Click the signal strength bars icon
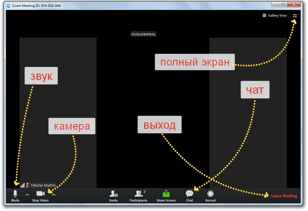 pos(22,185)
